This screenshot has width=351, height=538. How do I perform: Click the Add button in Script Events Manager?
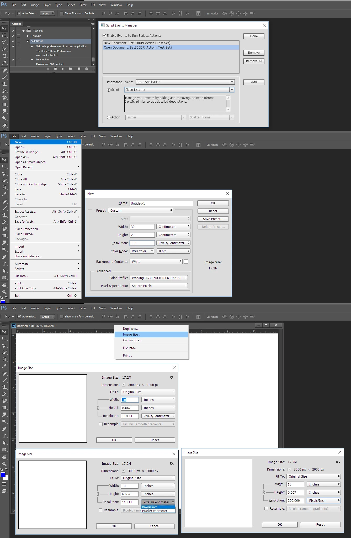click(x=254, y=82)
